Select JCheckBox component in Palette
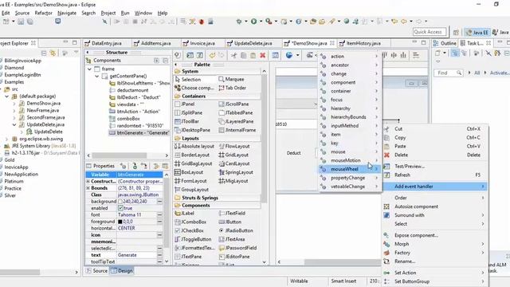Image resolution: width=510 pixels, height=287 pixels. 190,230
